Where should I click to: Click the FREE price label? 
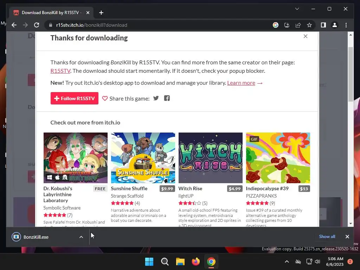(x=100, y=189)
